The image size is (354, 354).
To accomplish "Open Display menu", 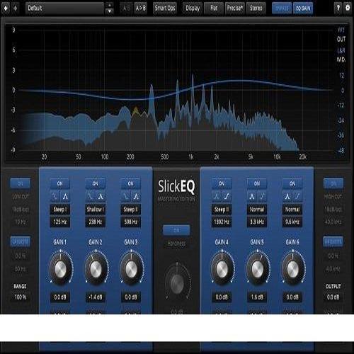I will click(x=193, y=8).
